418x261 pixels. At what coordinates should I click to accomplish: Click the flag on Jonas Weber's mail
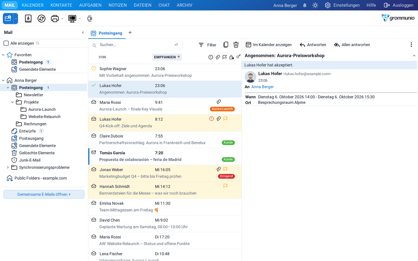tap(226, 169)
